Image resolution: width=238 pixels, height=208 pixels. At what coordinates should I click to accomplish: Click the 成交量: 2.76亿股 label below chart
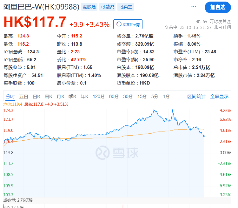(18, 200)
